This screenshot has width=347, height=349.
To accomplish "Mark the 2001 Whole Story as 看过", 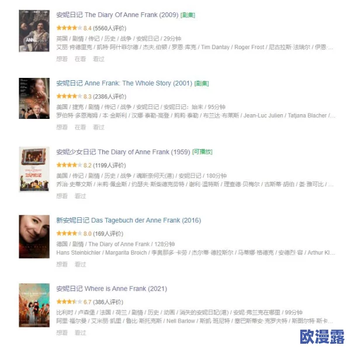I will [x=98, y=127].
